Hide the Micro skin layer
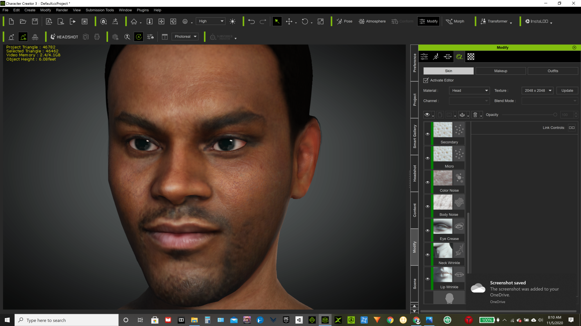 [427, 158]
